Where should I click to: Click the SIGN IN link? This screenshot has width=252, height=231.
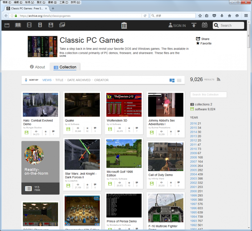coord(177,25)
